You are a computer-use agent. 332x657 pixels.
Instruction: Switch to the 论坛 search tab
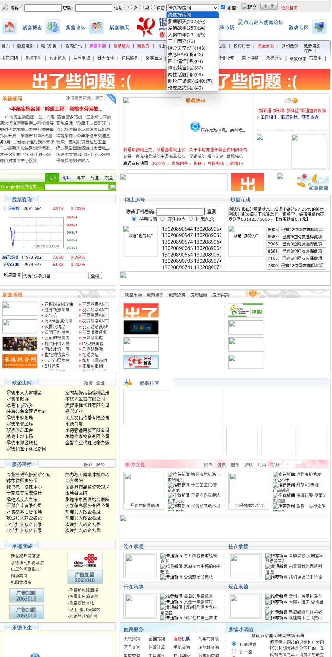(66, 178)
